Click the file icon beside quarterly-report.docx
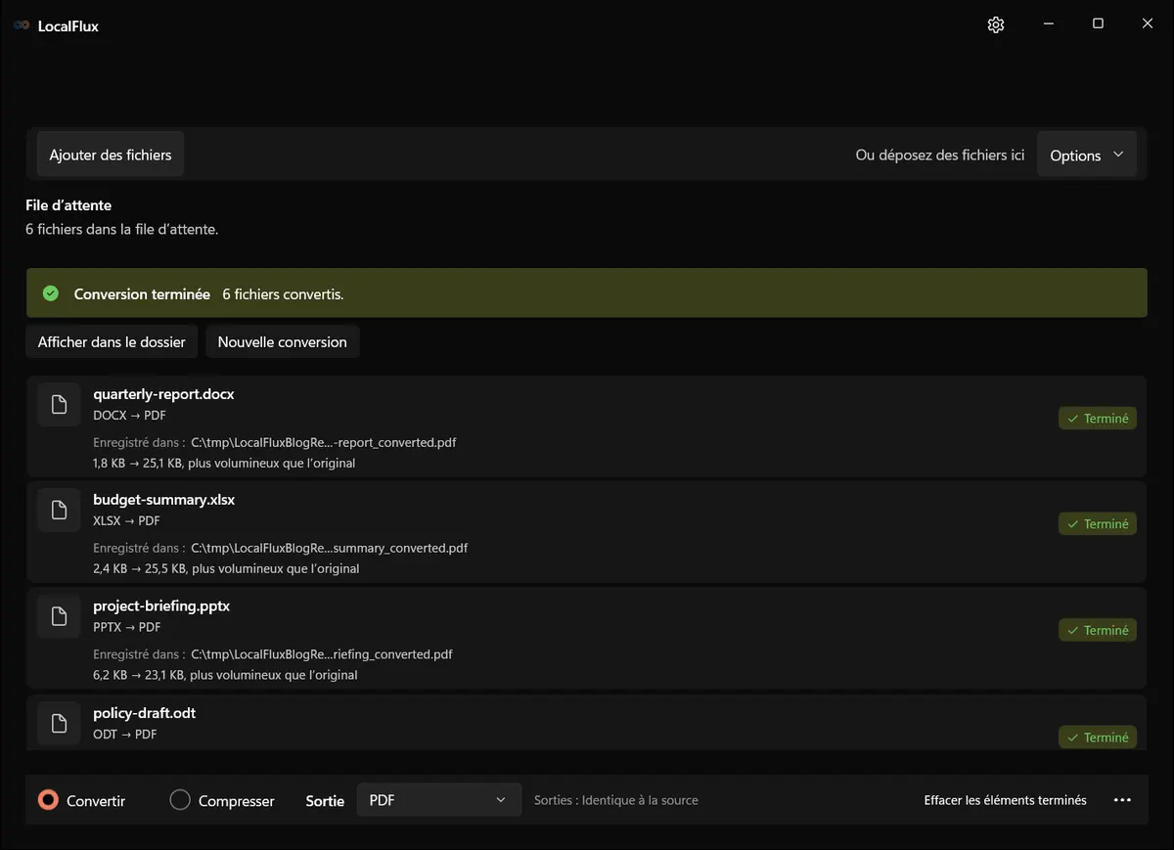 pos(59,404)
